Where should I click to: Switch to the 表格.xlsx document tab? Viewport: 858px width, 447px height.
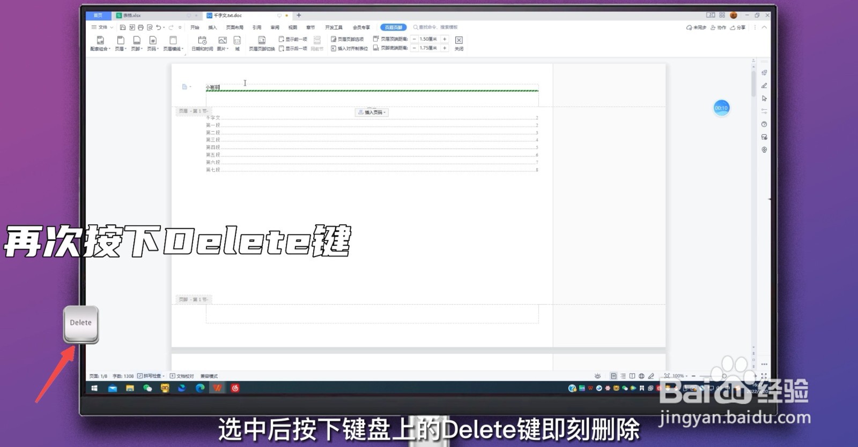click(157, 16)
